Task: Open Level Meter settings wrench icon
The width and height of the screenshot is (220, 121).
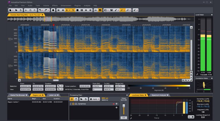Action: click(197, 75)
